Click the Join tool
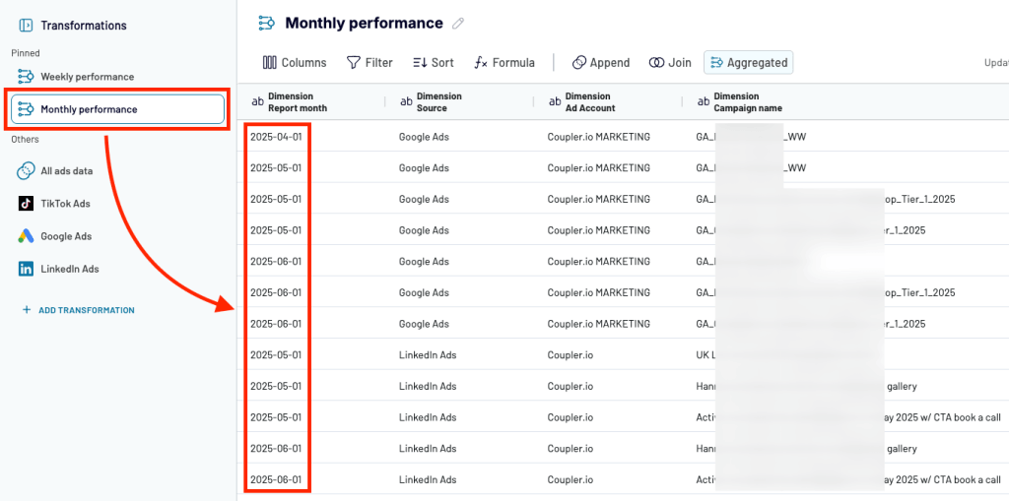1009x501 pixels. point(670,62)
